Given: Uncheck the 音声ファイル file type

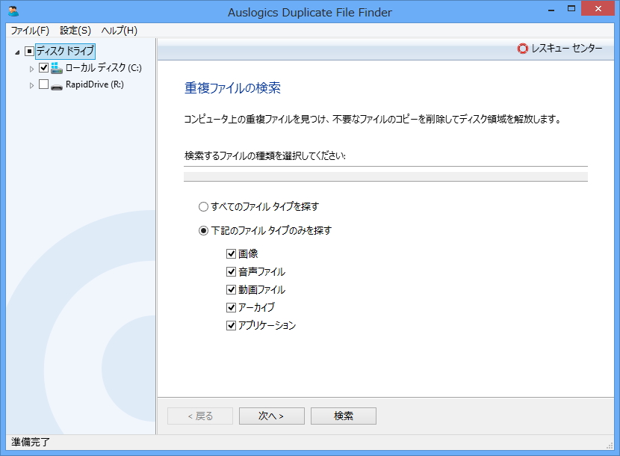Looking at the screenshot, I should click(230, 271).
